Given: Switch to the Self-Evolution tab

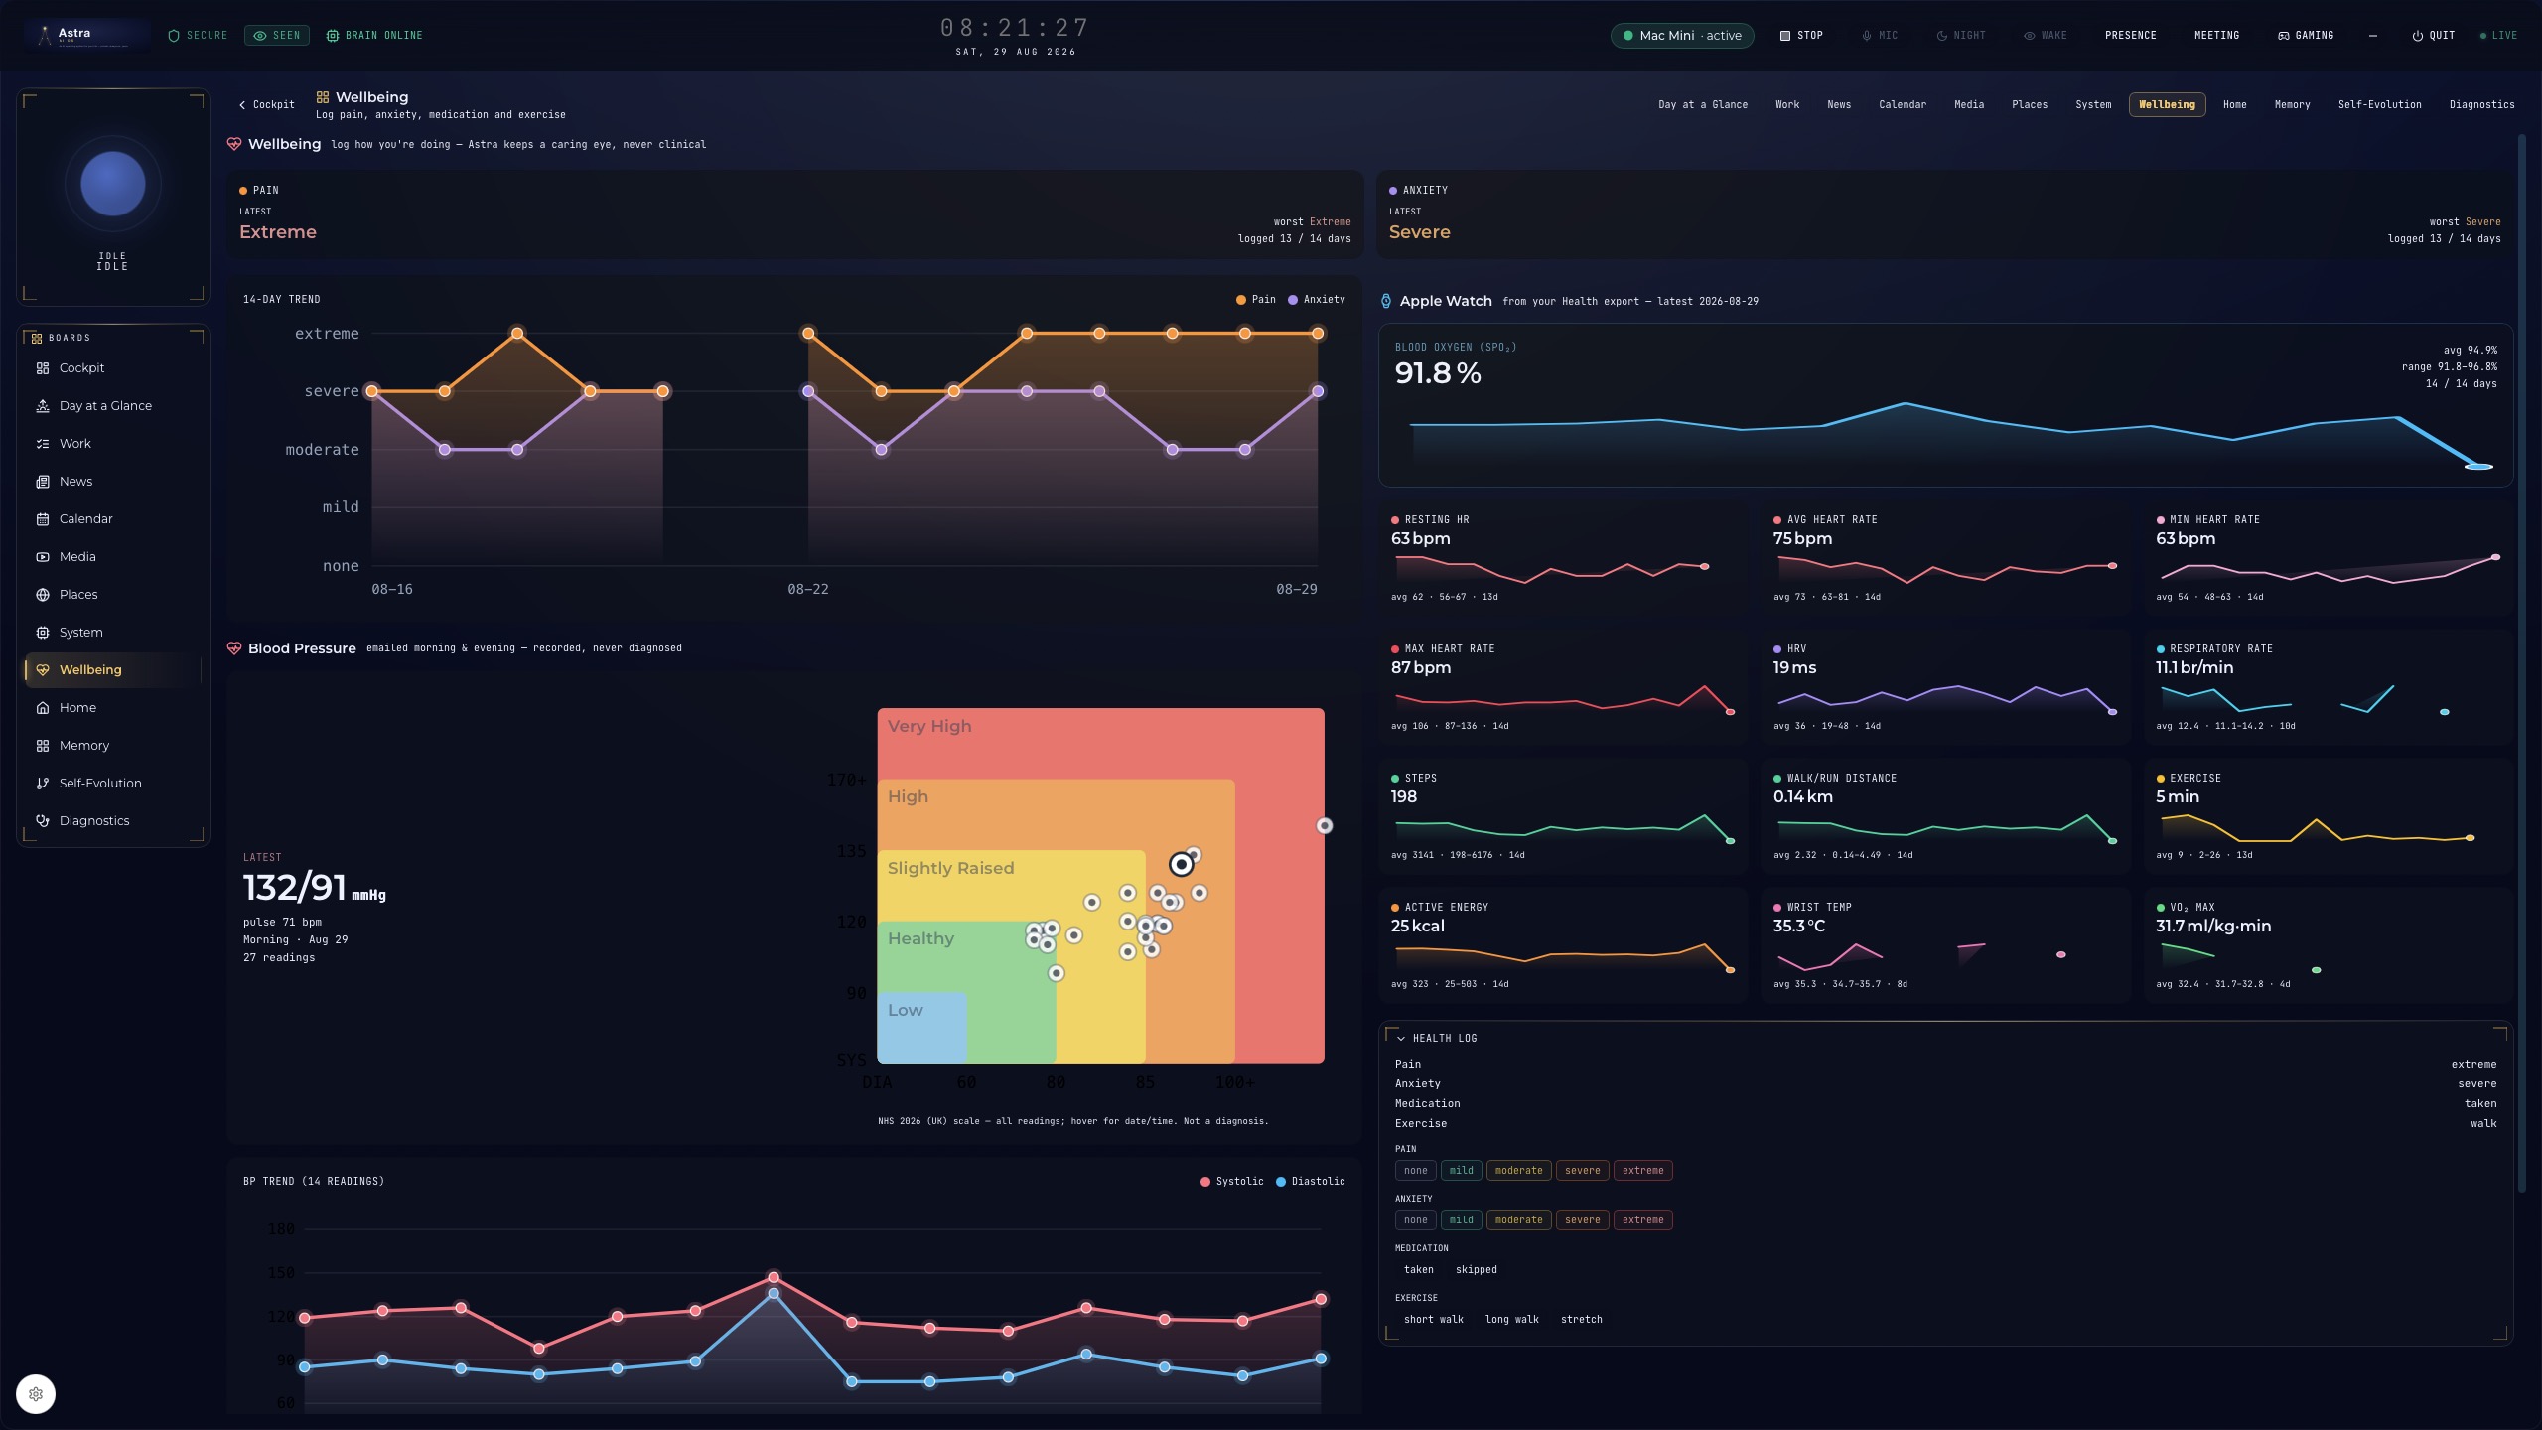Looking at the screenshot, I should pos(2379,105).
